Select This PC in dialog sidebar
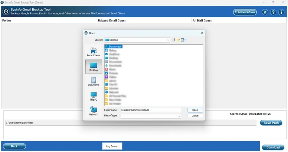This screenshot has width=288, height=152. pos(93,96)
